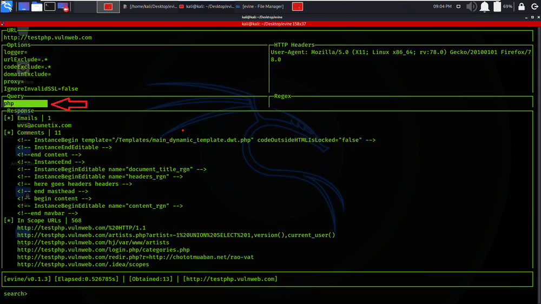Select the red terminal window thumbnail in taskbar

pyautogui.click(x=108, y=6)
